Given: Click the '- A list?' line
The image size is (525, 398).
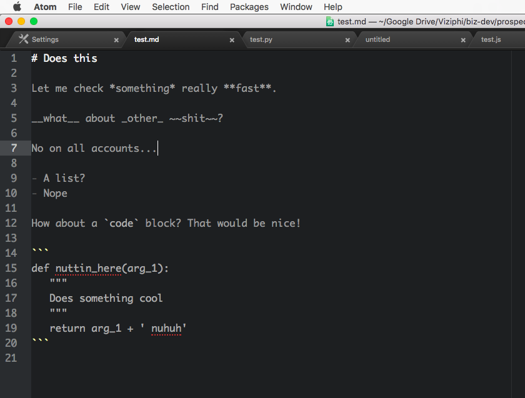Looking at the screenshot, I should [58, 178].
